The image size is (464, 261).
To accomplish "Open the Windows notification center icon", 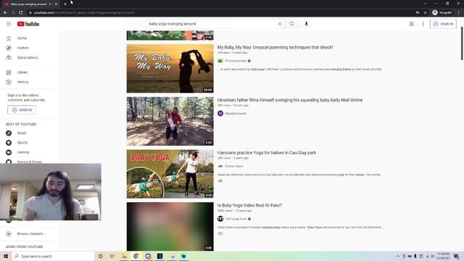I will tap(457, 256).
